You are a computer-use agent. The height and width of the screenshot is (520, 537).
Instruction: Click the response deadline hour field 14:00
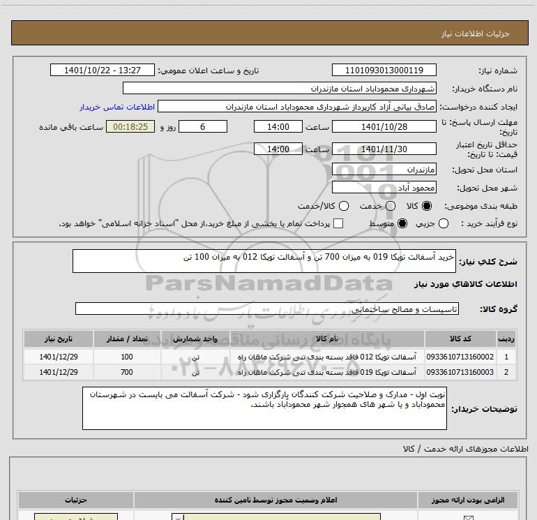pyautogui.click(x=278, y=127)
